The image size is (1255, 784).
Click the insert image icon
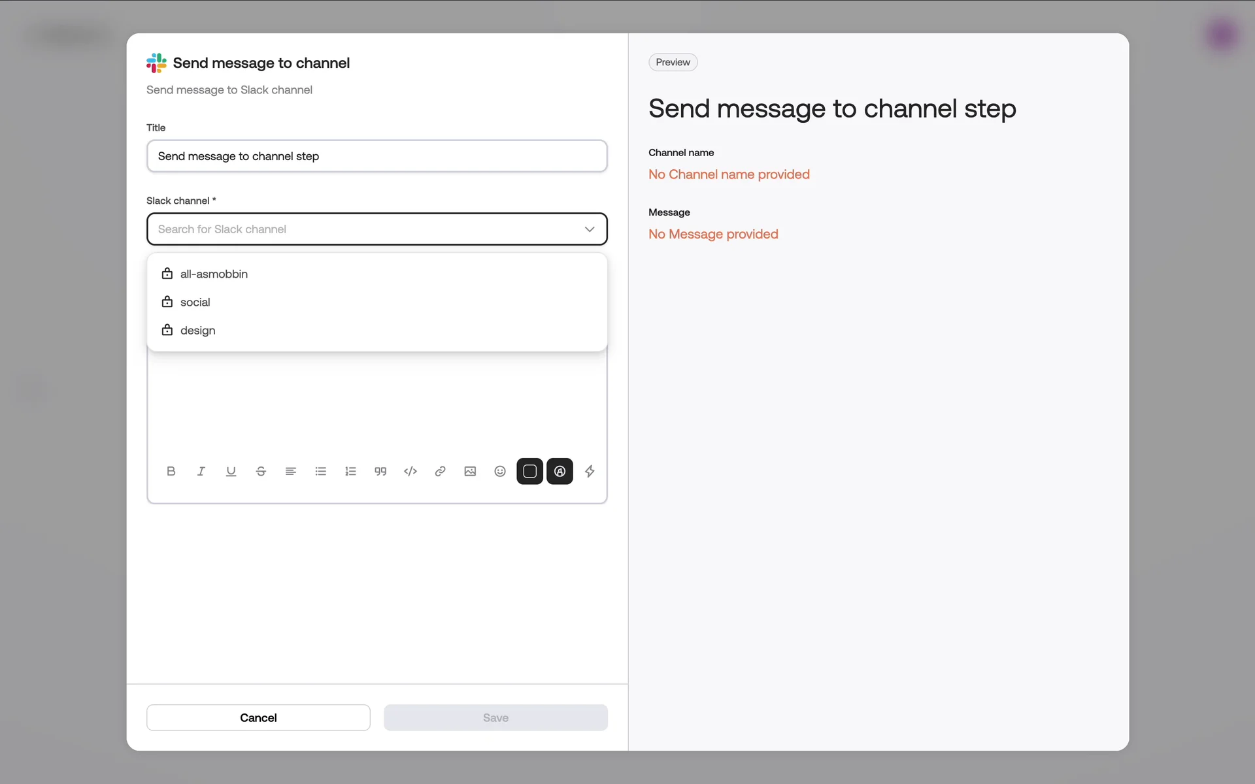[x=470, y=471]
